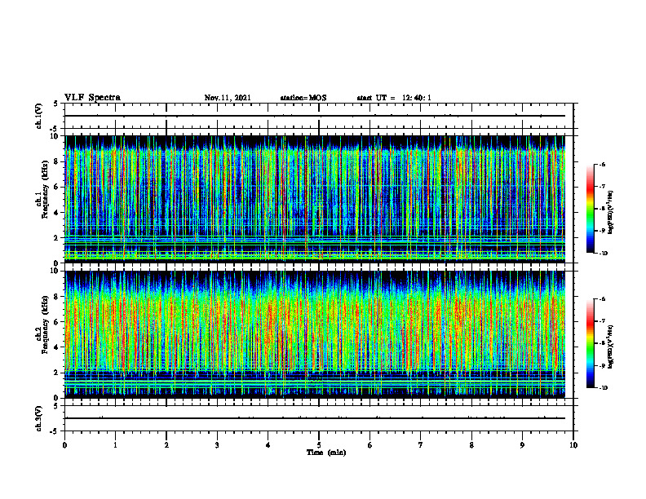Select the date text "Nov.11, 2021"
646x499 pixels.
click(x=228, y=98)
